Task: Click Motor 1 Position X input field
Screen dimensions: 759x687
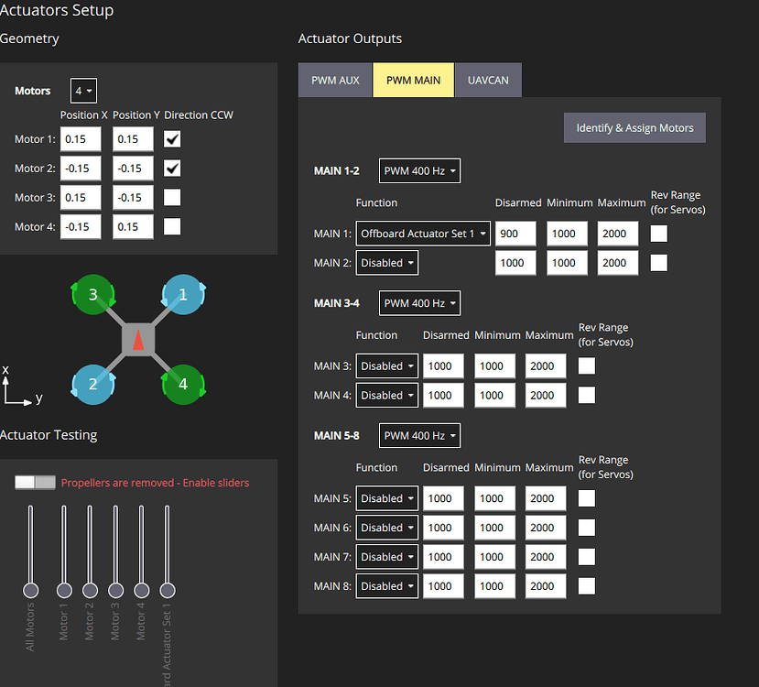Action: (81, 139)
